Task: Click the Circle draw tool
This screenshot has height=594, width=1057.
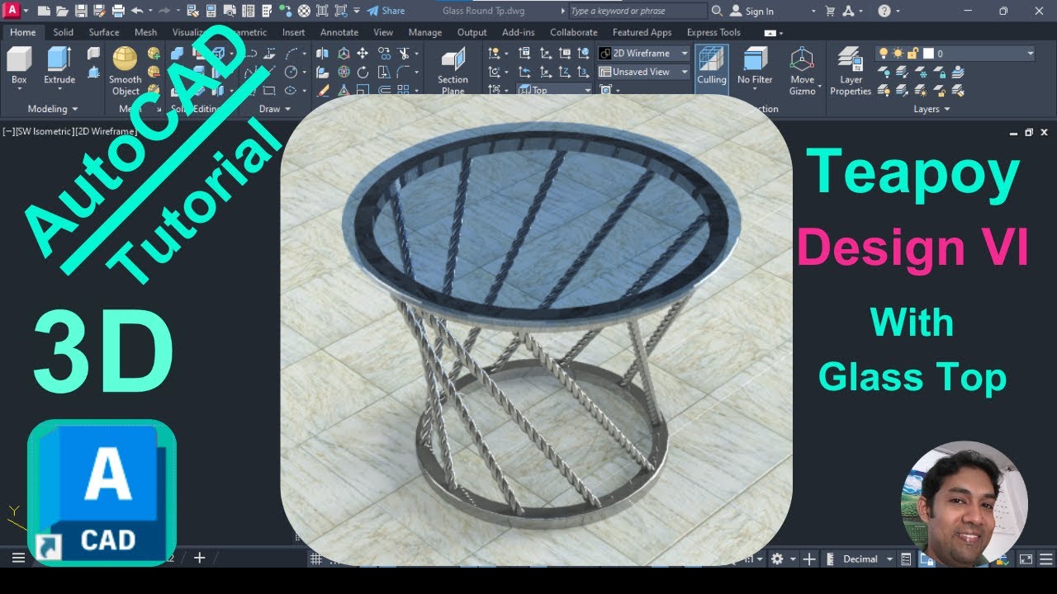Action: 291,72
